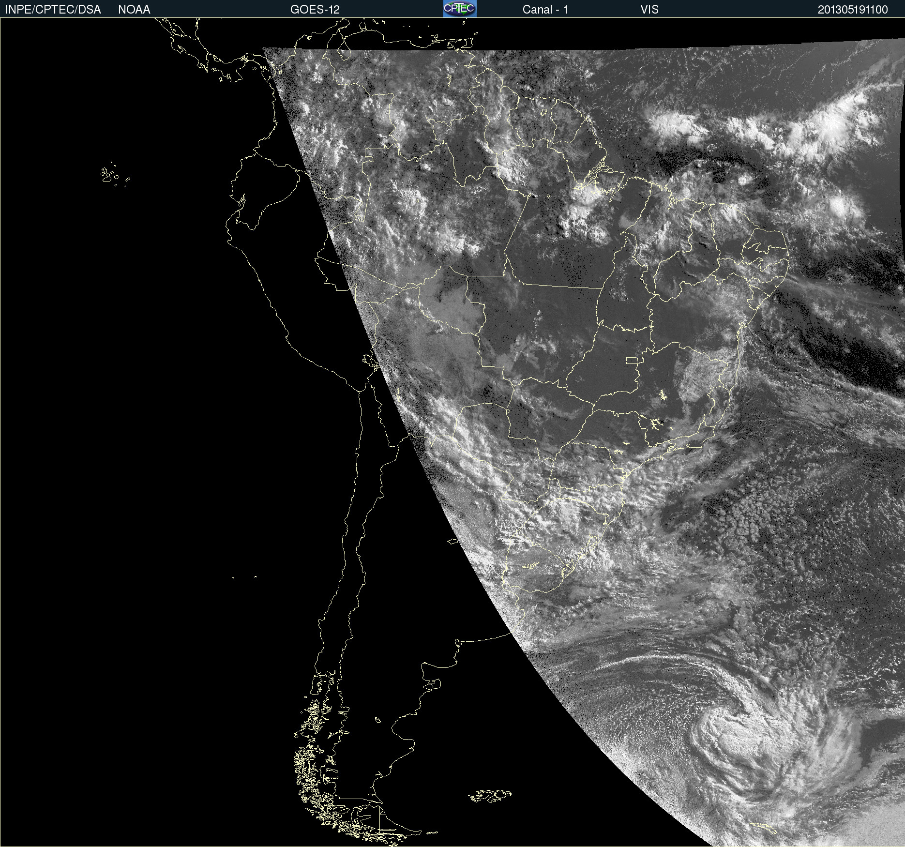Click the 201305191100 timestamp
The image size is (905, 847).
(853, 10)
